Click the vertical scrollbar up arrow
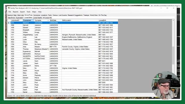 click(x=173, y=20)
